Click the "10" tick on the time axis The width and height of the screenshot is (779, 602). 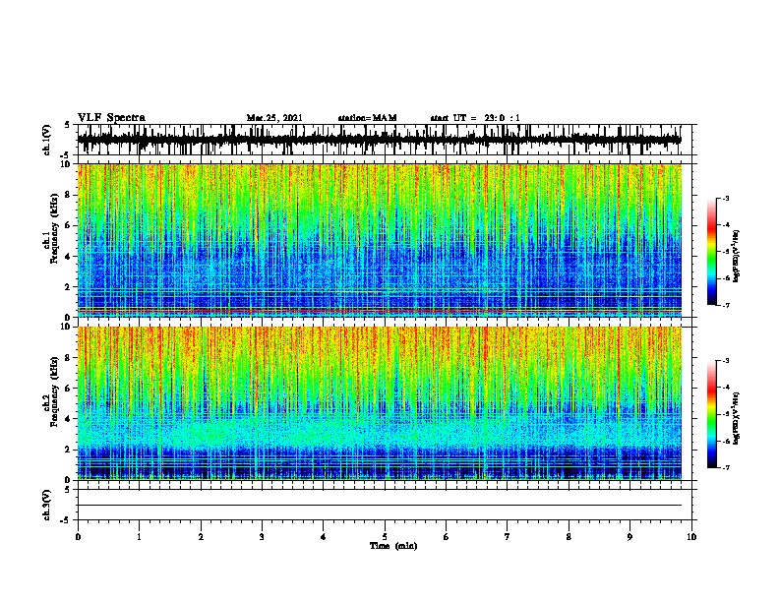click(x=691, y=537)
